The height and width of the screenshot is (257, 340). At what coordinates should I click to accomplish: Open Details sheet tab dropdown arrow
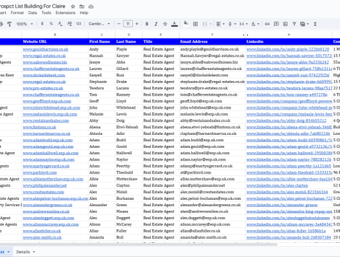[x=34, y=252]
